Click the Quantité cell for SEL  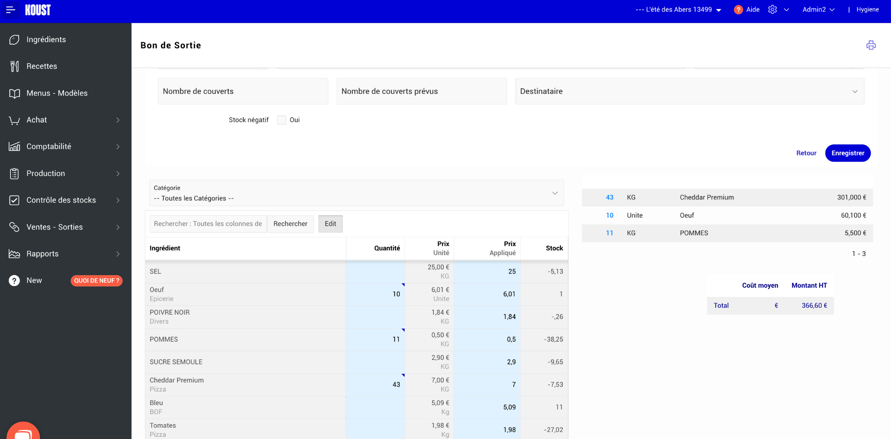coord(375,272)
